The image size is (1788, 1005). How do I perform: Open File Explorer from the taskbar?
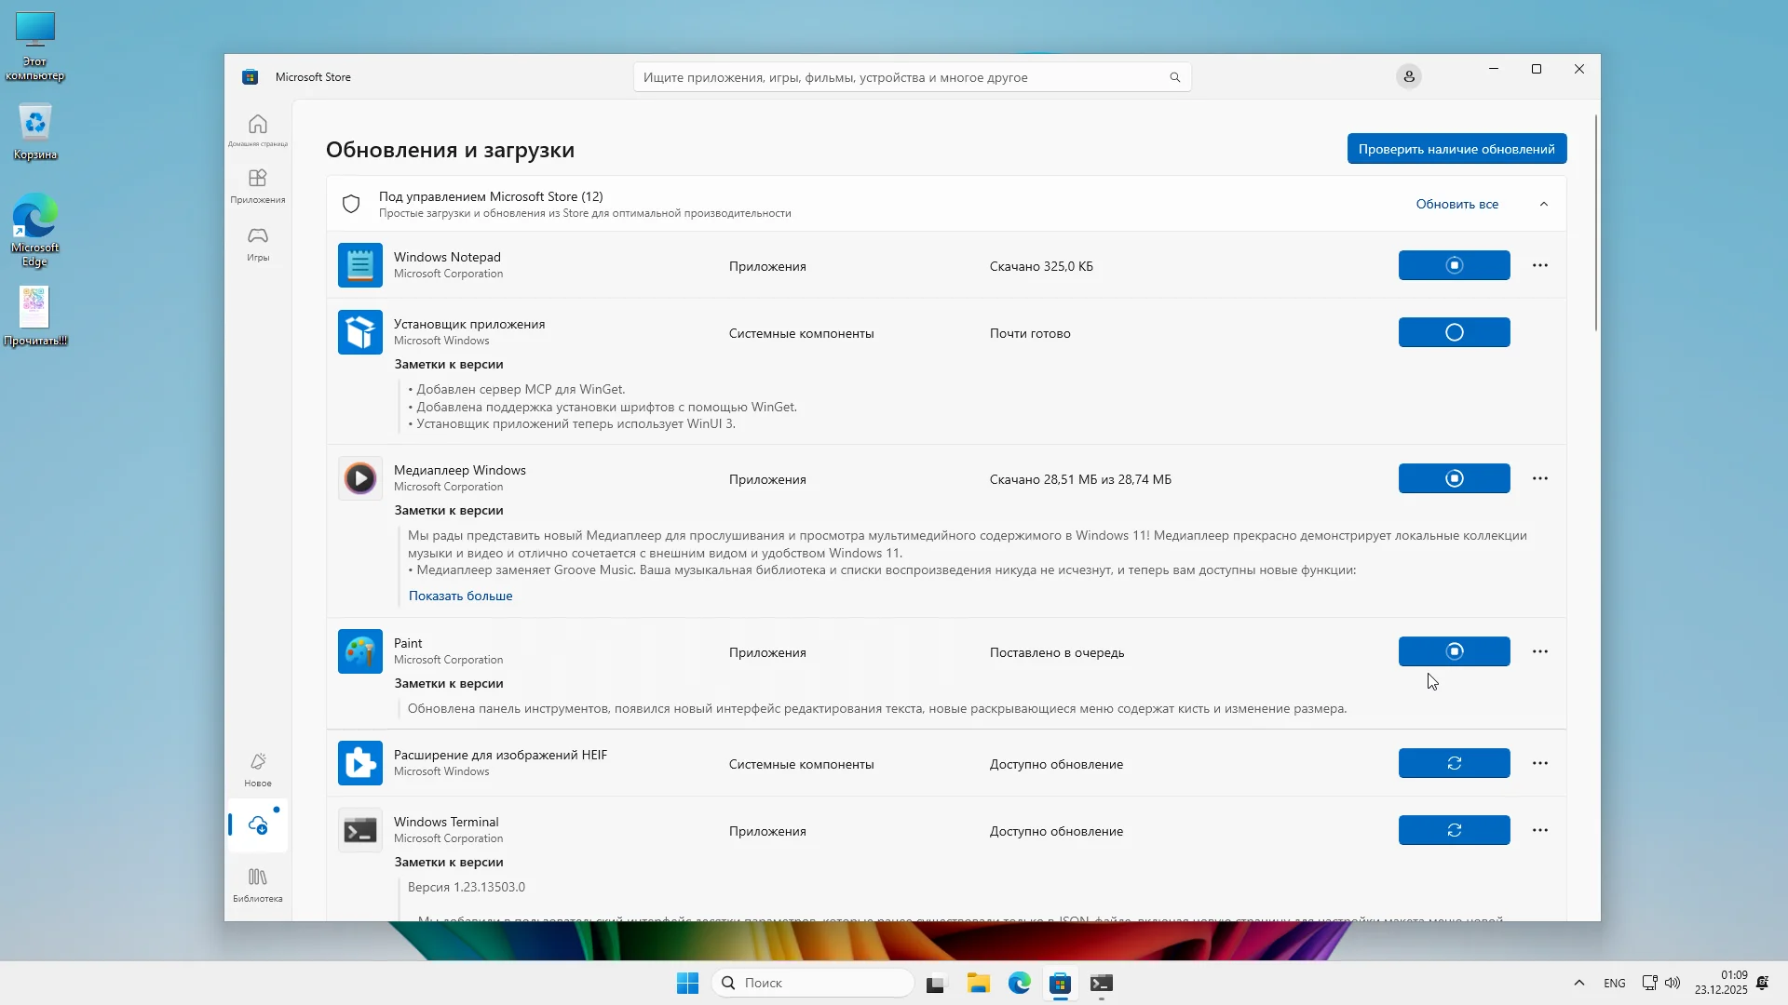click(978, 984)
